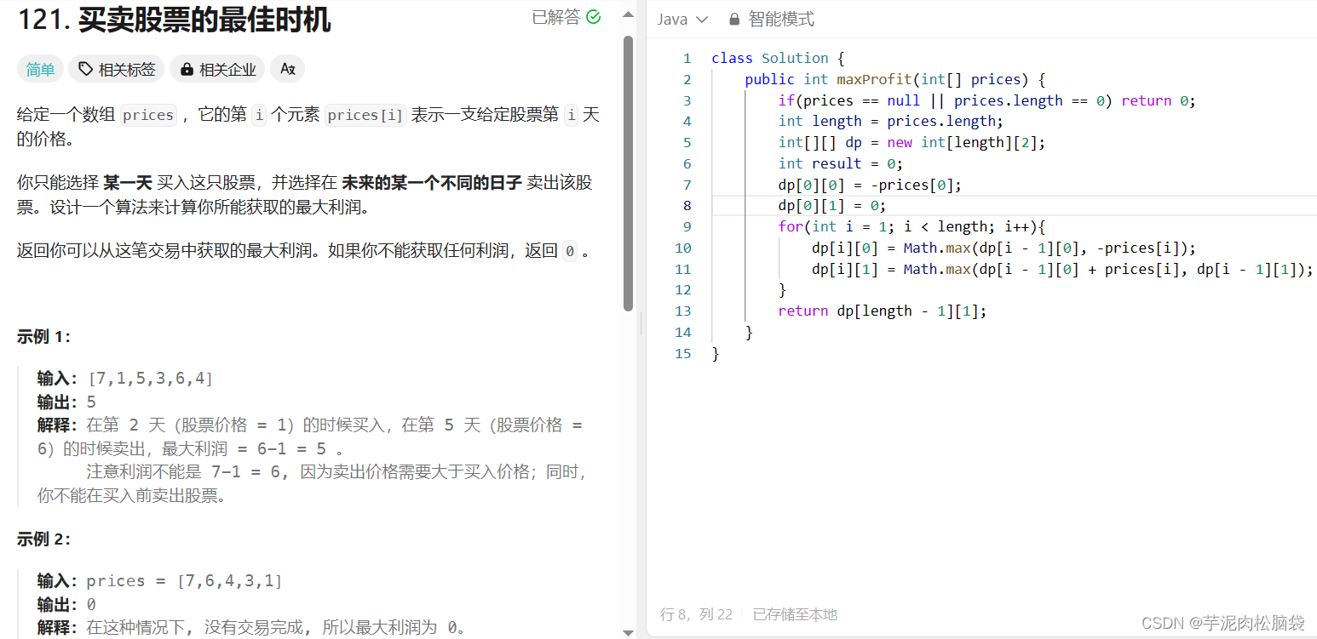Click int[][] dp = new int[length][2]; line
The image size is (1317, 639).
(912, 142)
